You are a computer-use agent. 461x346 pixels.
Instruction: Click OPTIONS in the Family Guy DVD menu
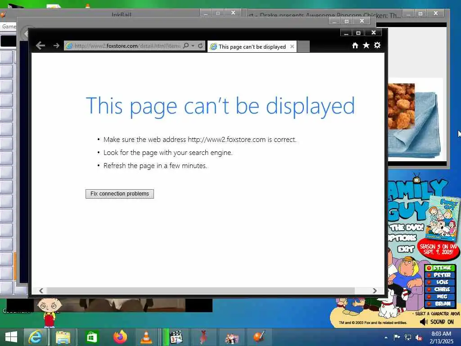click(402, 238)
